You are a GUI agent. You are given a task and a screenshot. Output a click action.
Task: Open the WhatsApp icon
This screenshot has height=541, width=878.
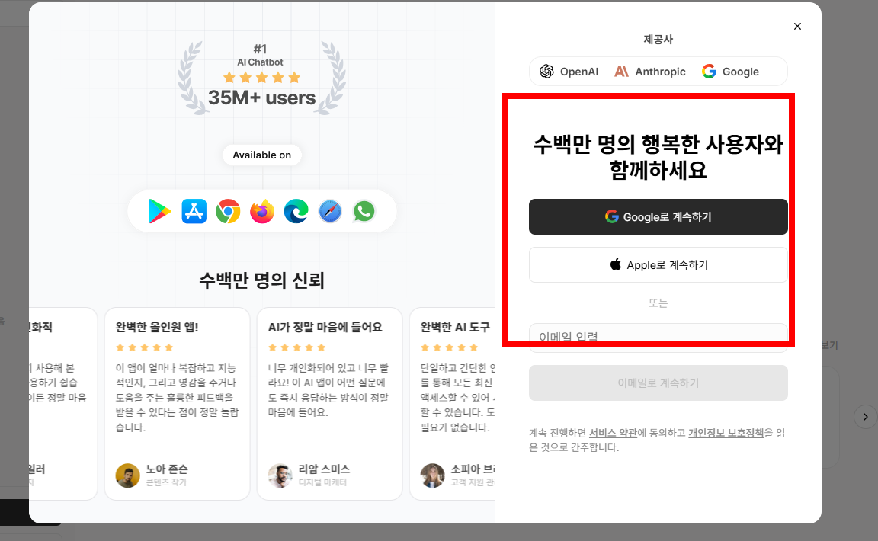click(x=364, y=211)
